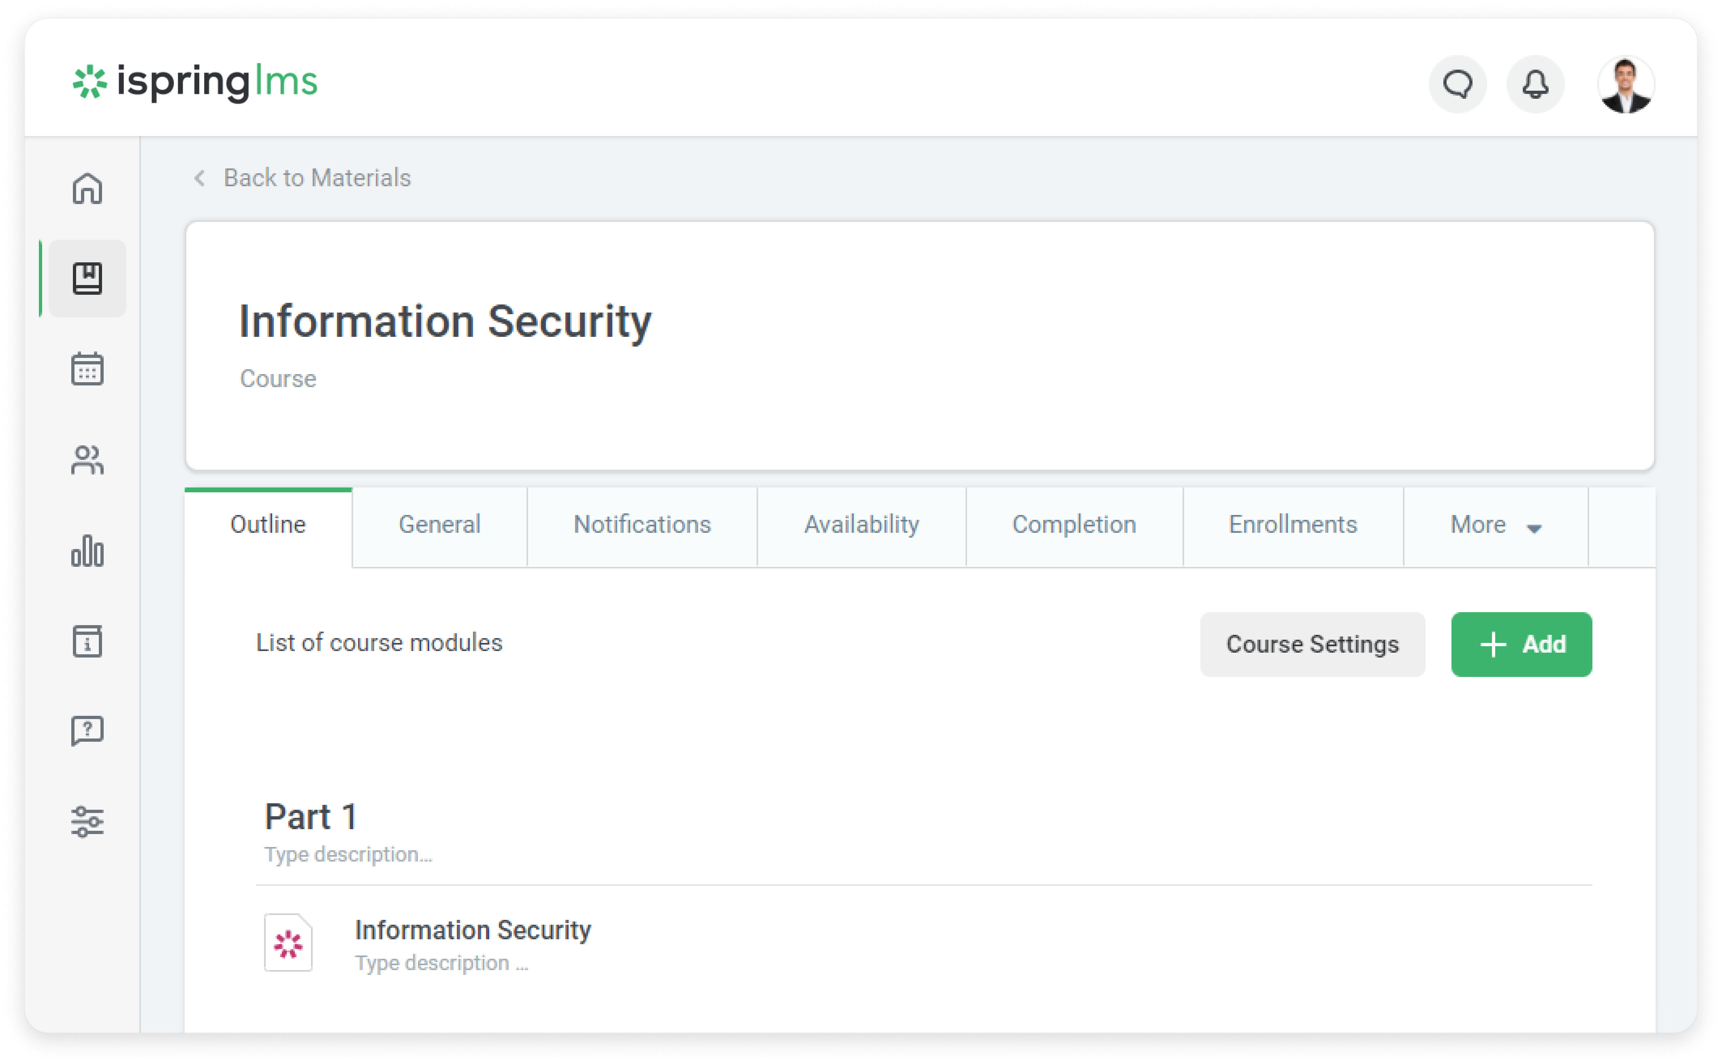This screenshot has width=1722, height=1064.
Task: Open the Home sidebar icon
Action: point(87,189)
